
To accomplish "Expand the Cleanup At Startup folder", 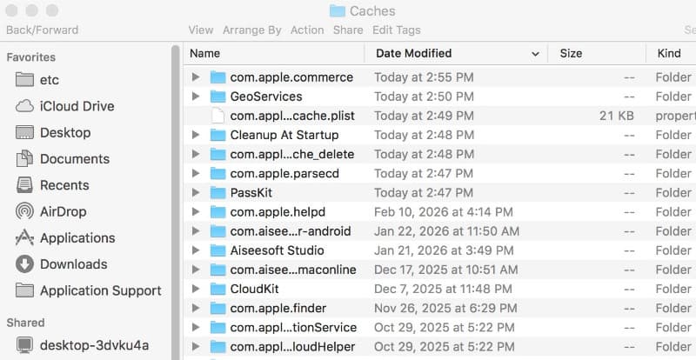I will (x=195, y=135).
